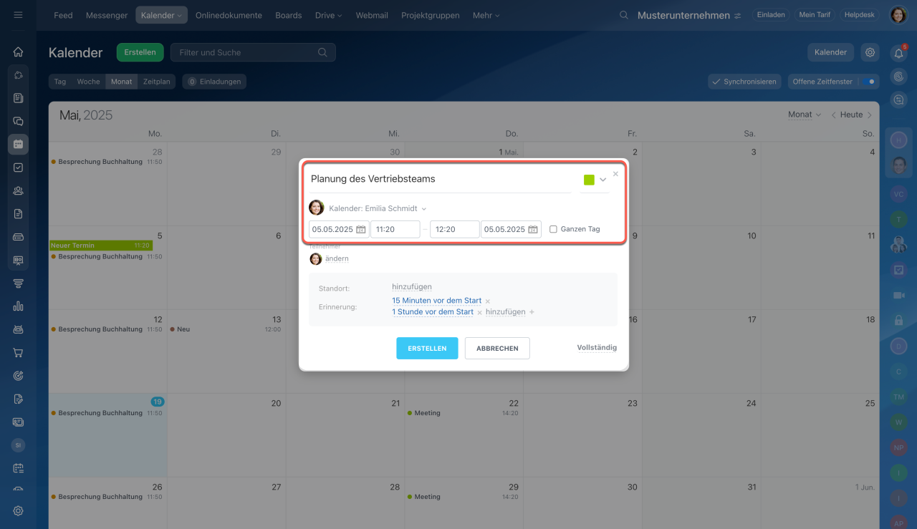
Task: Open end date picker calendar icon
Action: [x=533, y=229]
